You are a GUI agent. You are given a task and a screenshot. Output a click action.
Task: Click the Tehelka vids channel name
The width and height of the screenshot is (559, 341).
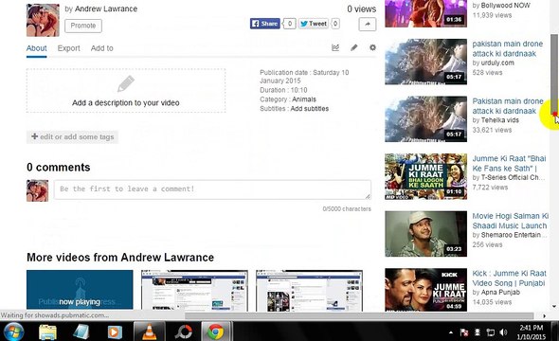[500, 120]
